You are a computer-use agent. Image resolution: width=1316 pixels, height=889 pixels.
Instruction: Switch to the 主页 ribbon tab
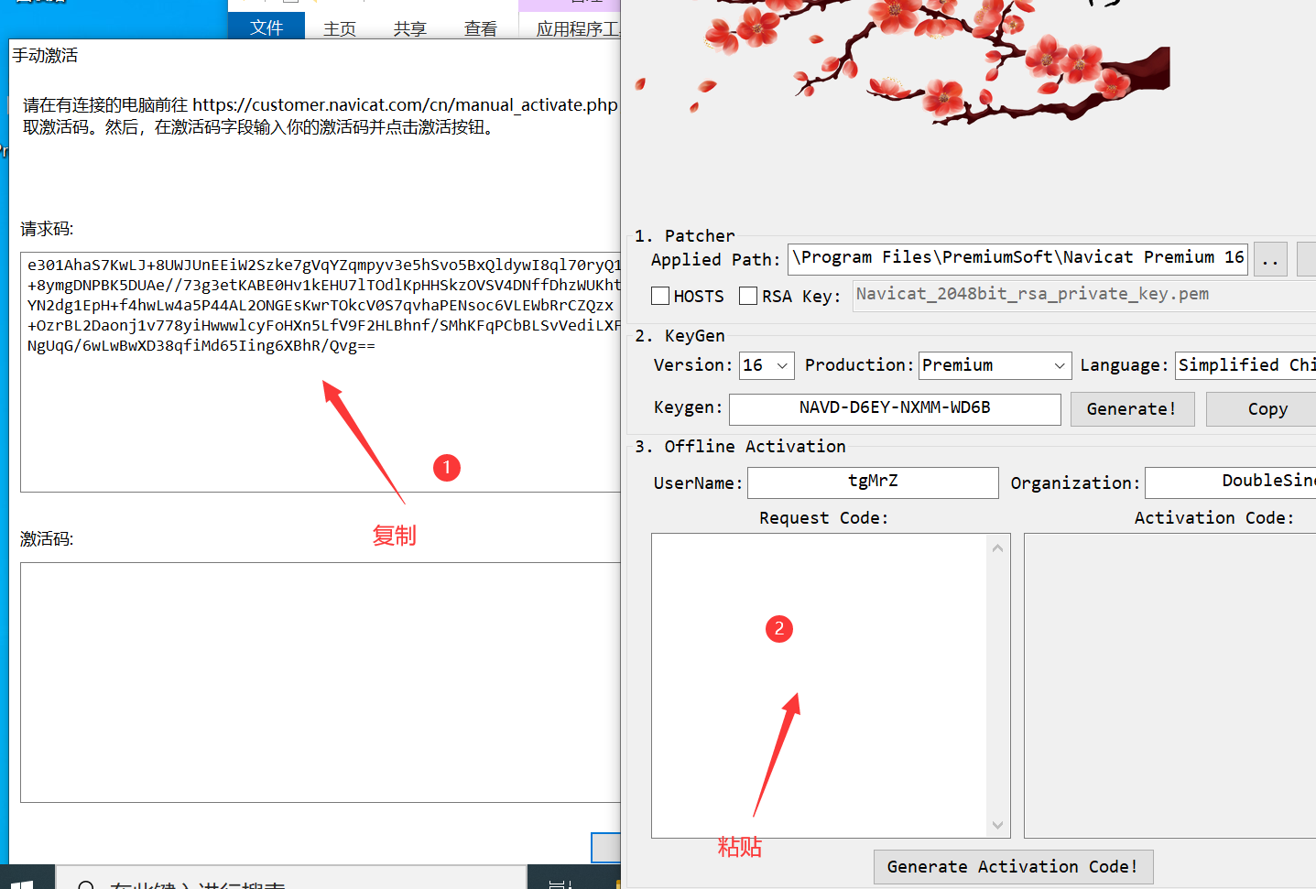click(340, 28)
